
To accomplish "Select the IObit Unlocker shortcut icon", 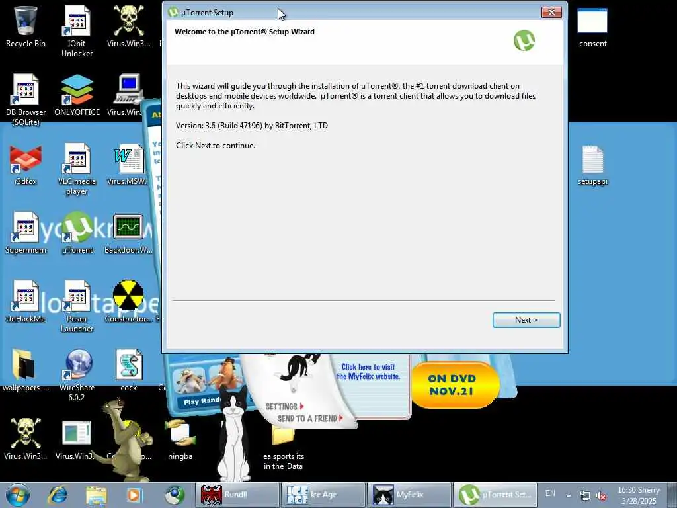I will point(77,31).
